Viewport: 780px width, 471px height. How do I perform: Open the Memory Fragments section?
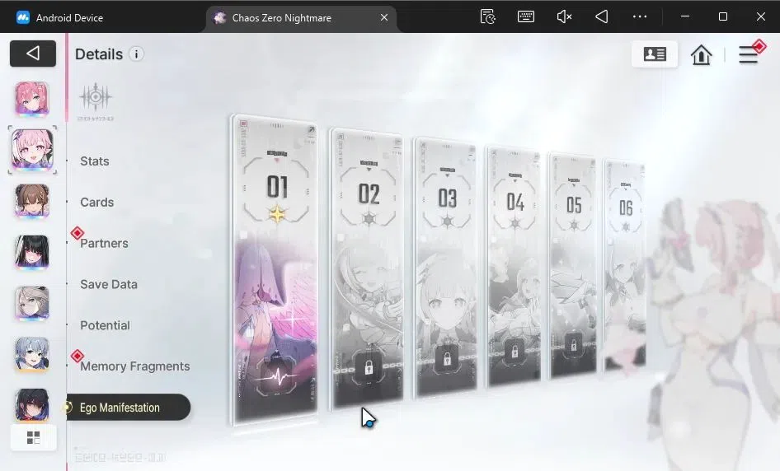pyautogui.click(x=134, y=366)
